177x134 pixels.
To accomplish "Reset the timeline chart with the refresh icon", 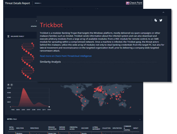I will tap(12, 85).
